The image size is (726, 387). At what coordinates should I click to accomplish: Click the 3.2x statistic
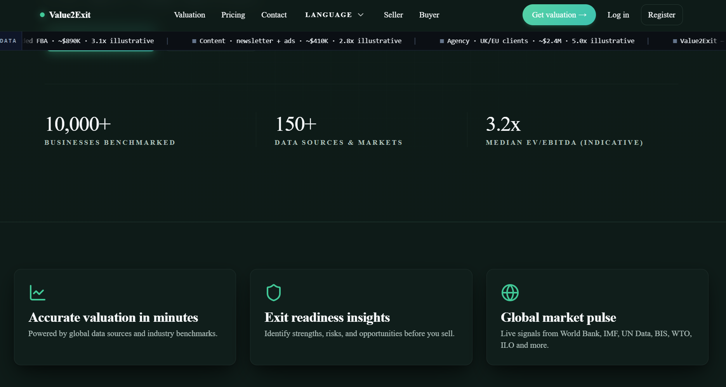(503, 124)
